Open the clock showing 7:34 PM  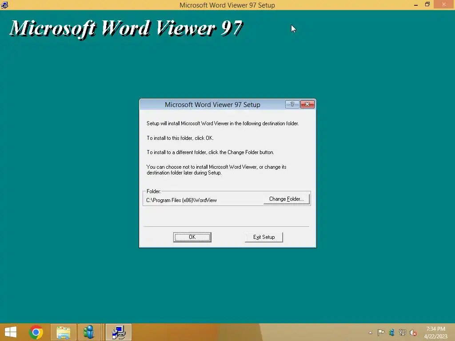point(435,333)
